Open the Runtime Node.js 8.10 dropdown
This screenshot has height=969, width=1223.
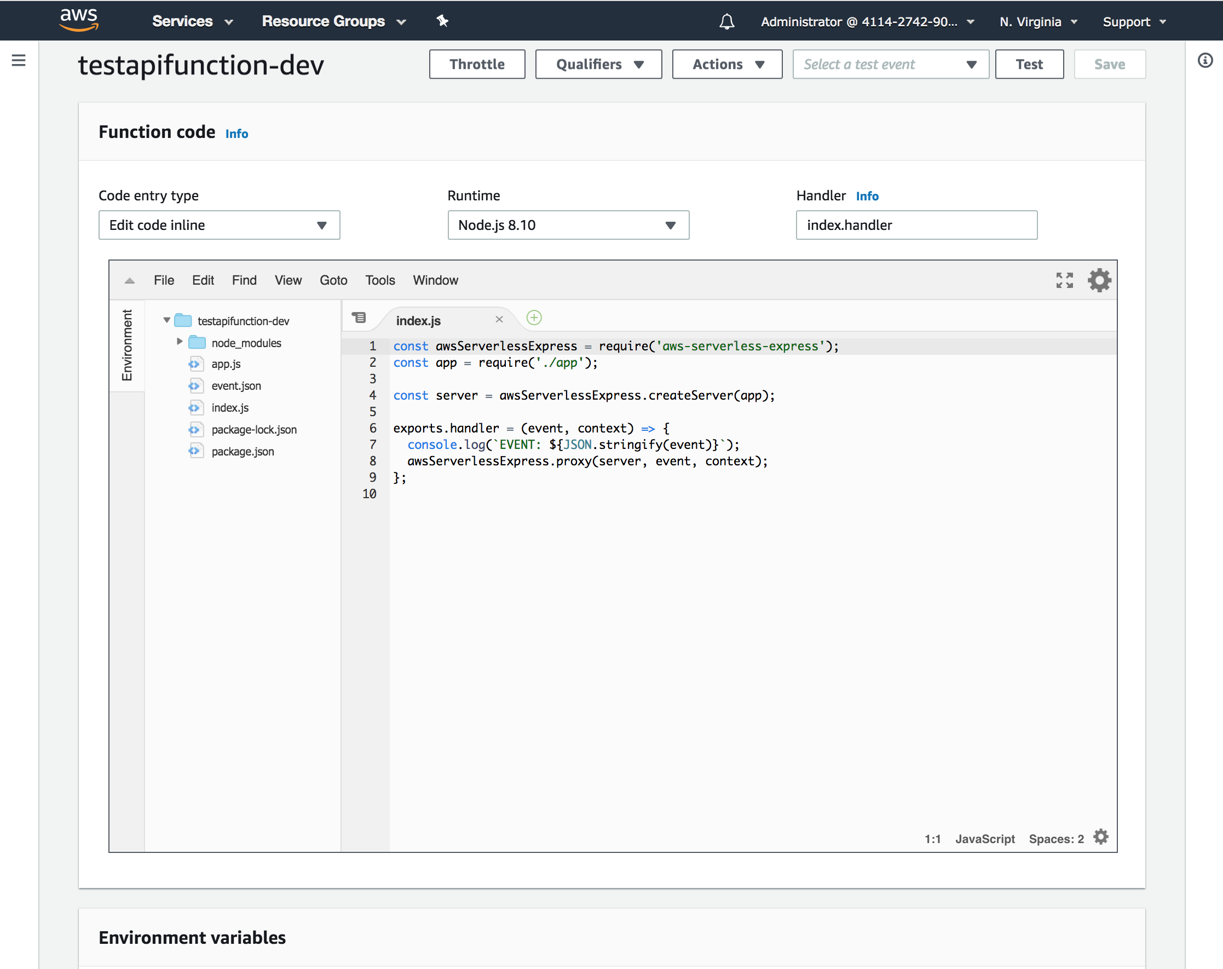[568, 225]
